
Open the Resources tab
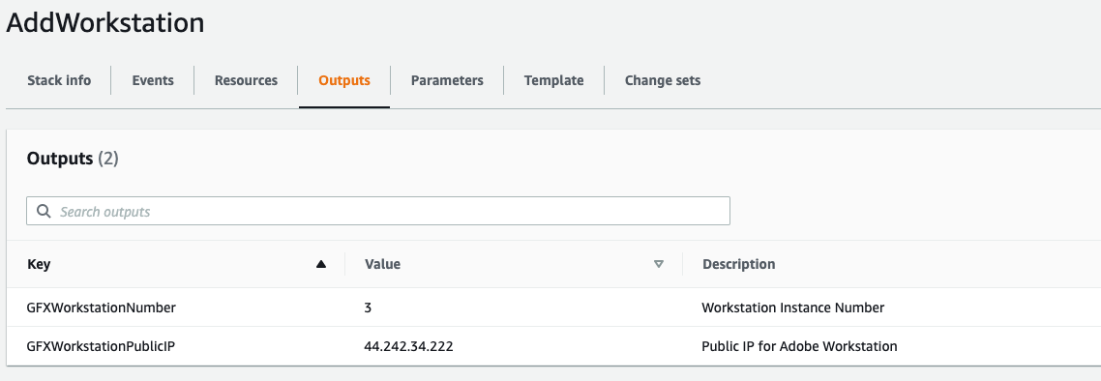pyautogui.click(x=246, y=80)
